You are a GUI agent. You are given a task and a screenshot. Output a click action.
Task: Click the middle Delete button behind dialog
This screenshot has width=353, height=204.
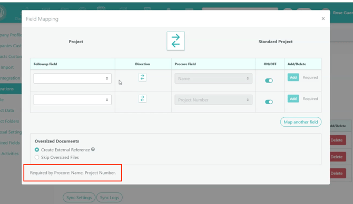pyautogui.click(x=338, y=157)
